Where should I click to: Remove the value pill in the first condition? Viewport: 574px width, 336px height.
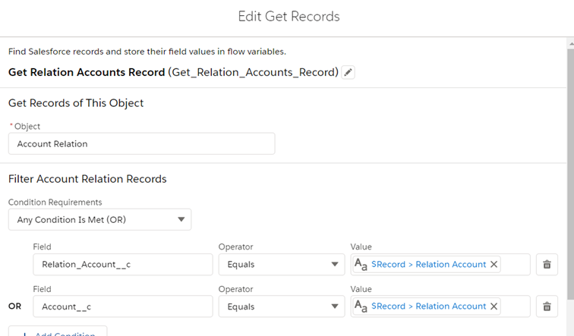click(494, 265)
